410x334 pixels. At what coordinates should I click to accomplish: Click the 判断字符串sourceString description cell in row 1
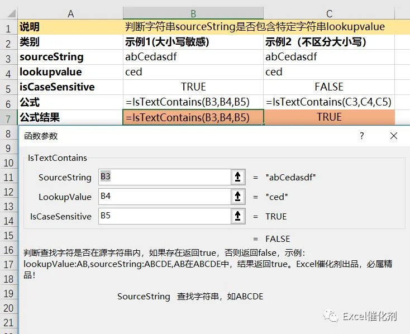255,27
